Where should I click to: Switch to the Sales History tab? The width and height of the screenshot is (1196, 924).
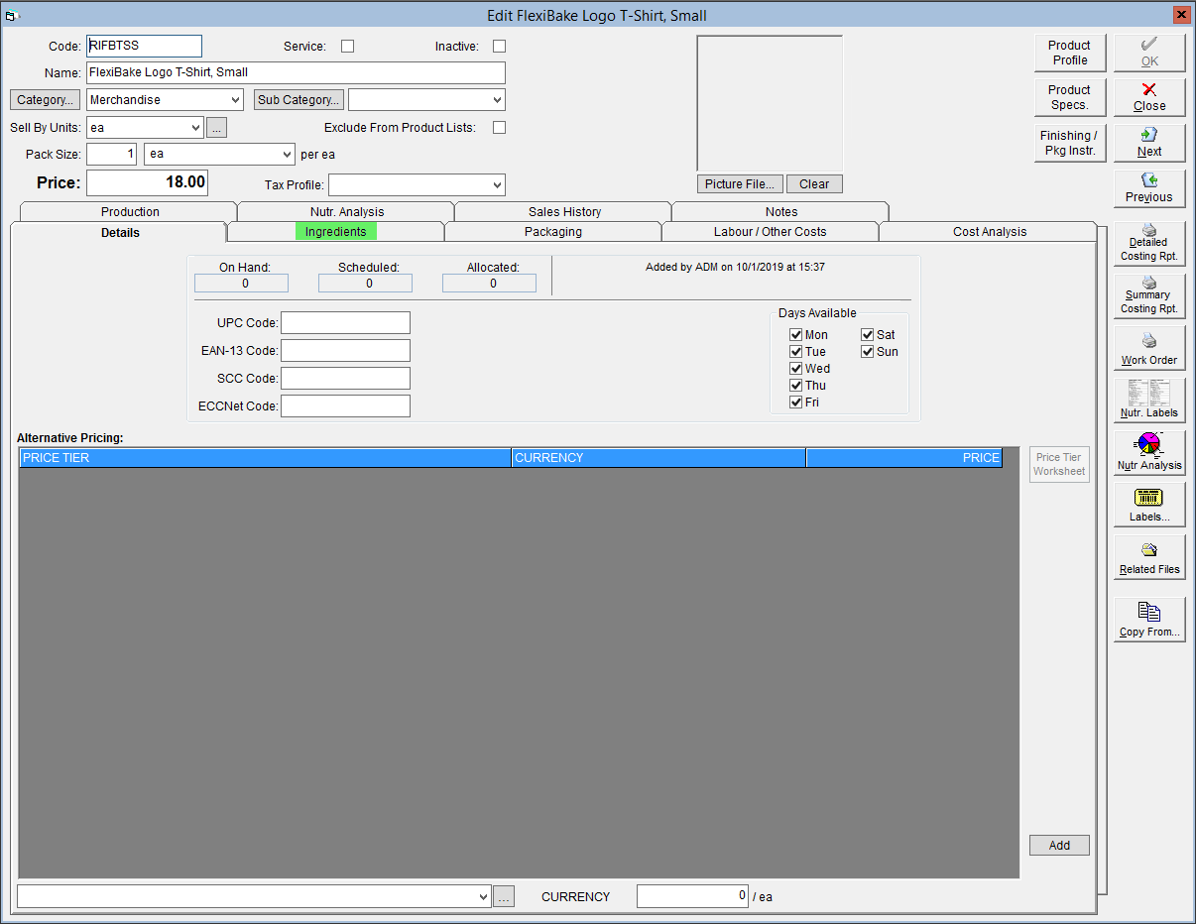pyautogui.click(x=564, y=211)
